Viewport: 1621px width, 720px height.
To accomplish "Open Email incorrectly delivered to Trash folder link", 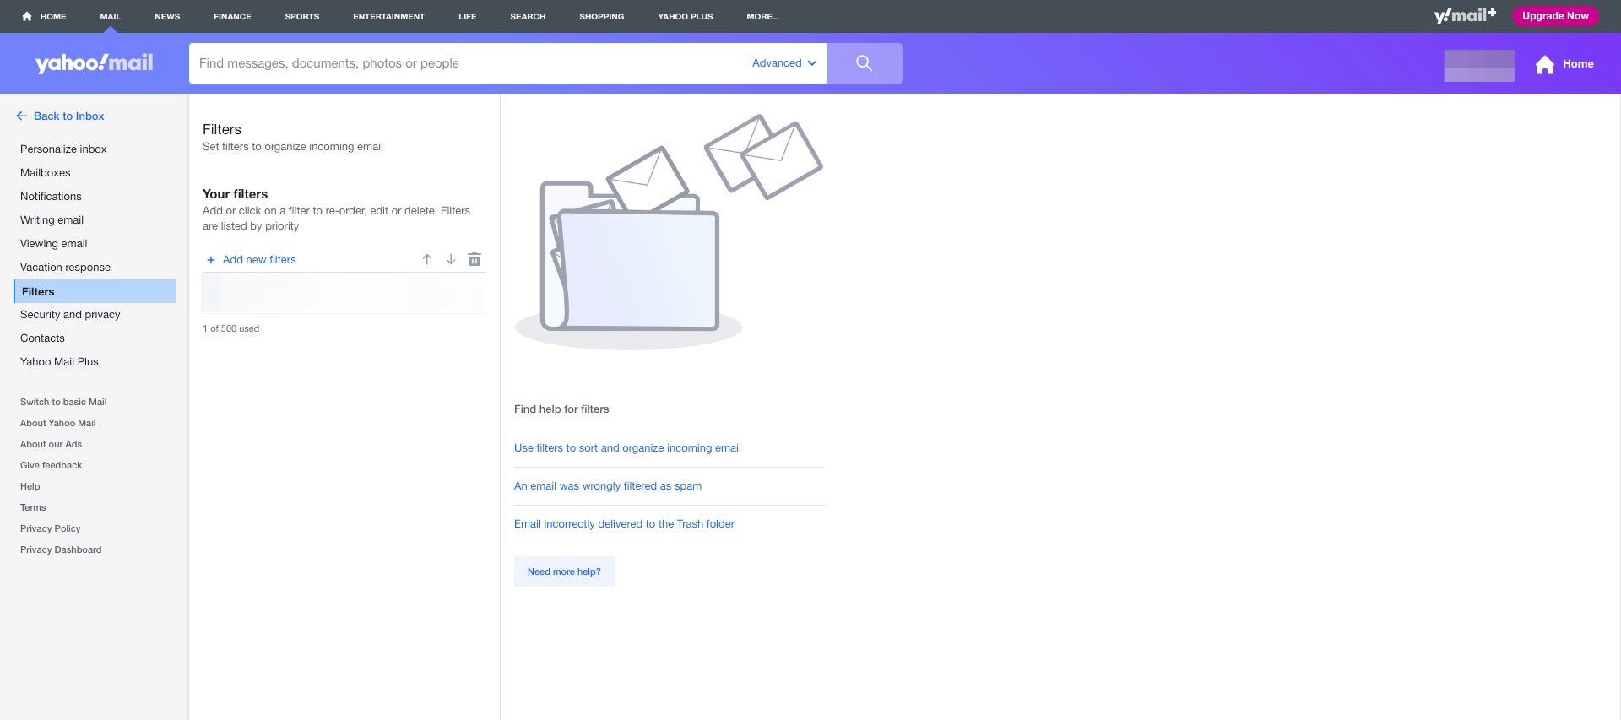I will click(x=624, y=524).
